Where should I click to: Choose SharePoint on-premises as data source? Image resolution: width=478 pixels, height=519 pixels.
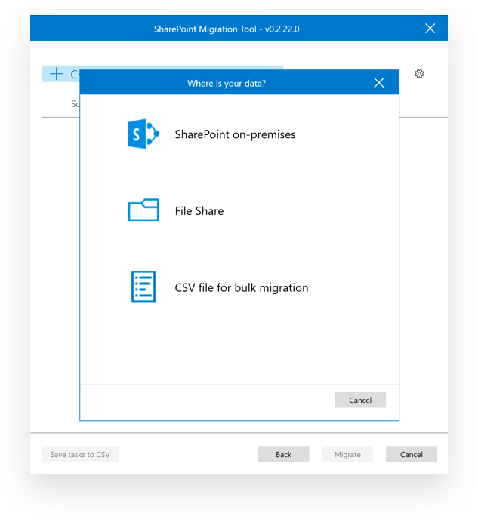(235, 134)
